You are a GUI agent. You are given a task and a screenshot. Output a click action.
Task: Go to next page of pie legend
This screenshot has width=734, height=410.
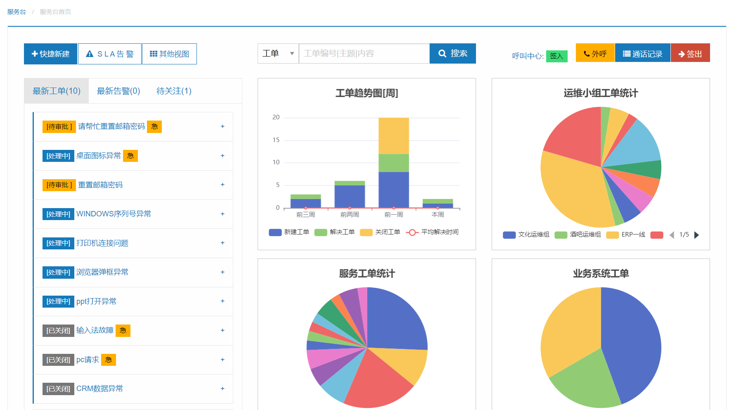pyautogui.click(x=696, y=235)
